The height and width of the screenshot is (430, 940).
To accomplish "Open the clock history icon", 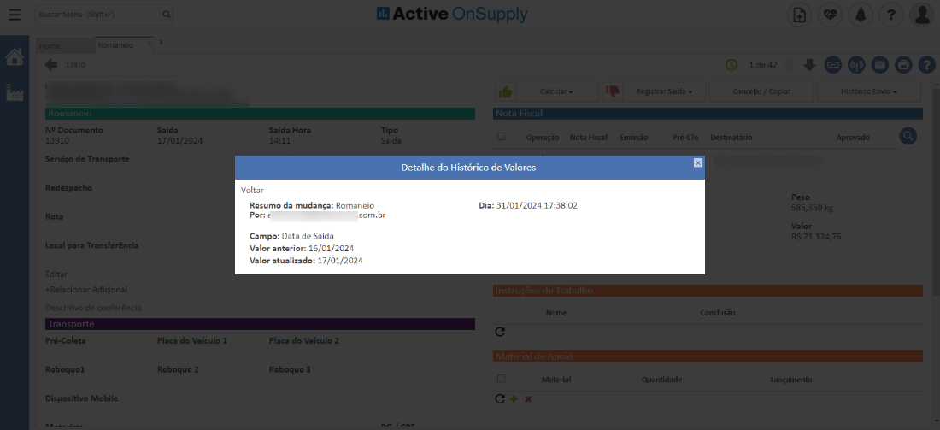I will point(731,64).
